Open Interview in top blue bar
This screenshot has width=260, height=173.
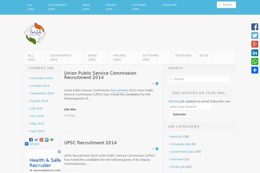(x=169, y=5)
